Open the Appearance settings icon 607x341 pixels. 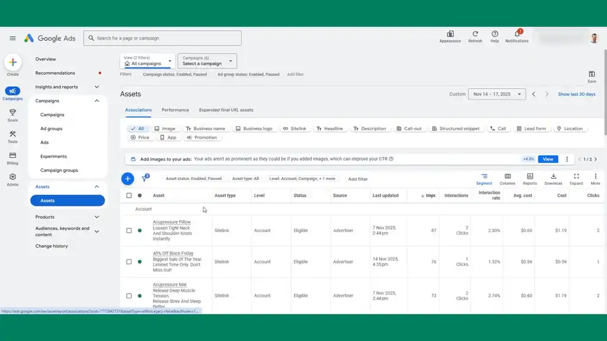(x=450, y=34)
